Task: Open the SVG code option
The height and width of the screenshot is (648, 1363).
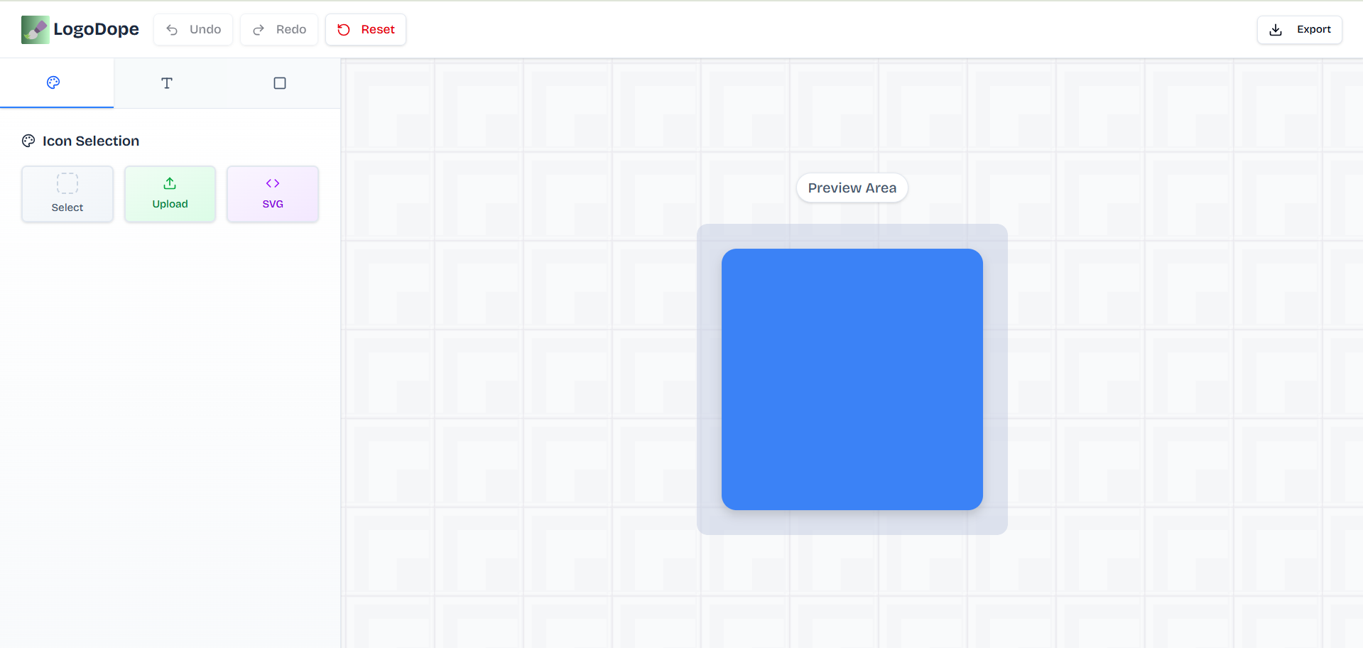Action: 273,194
